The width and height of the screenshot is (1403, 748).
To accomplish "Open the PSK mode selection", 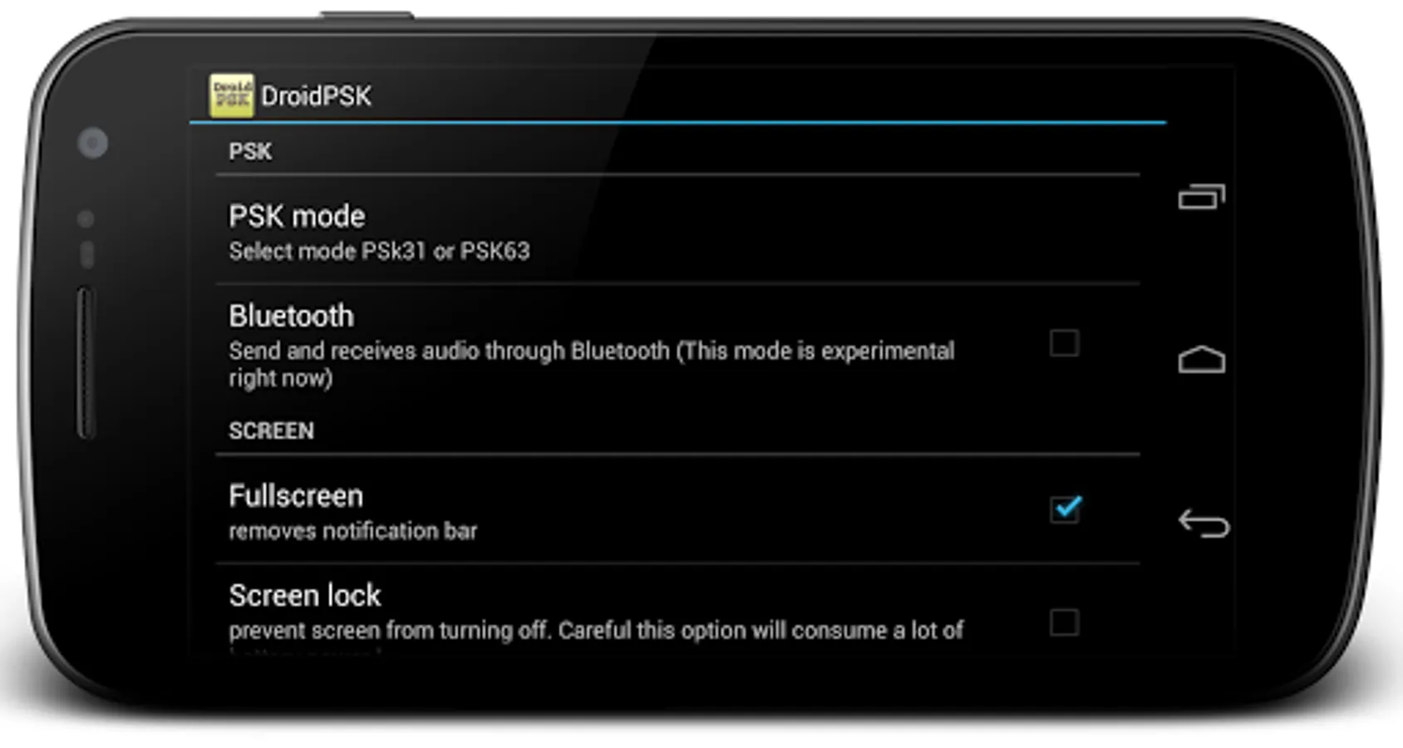I will (x=677, y=231).
